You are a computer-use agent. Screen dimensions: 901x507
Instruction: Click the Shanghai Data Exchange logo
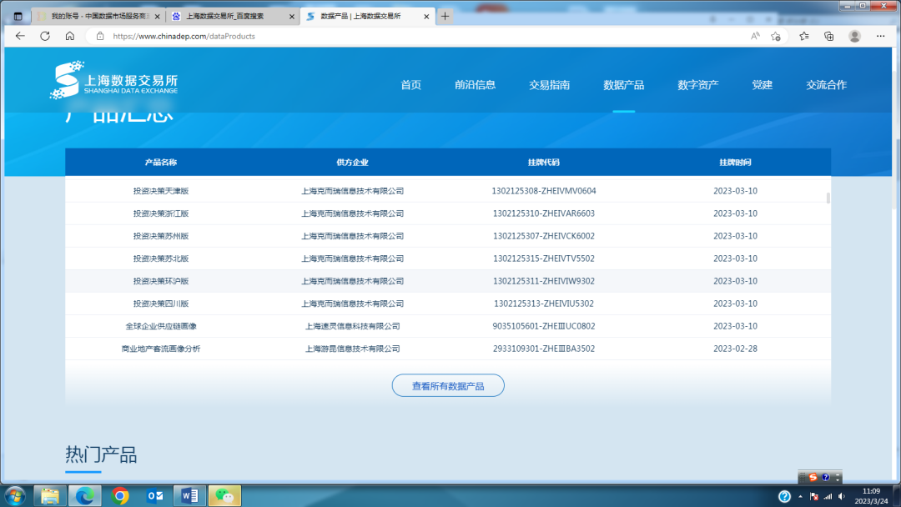tap(113, 80)
